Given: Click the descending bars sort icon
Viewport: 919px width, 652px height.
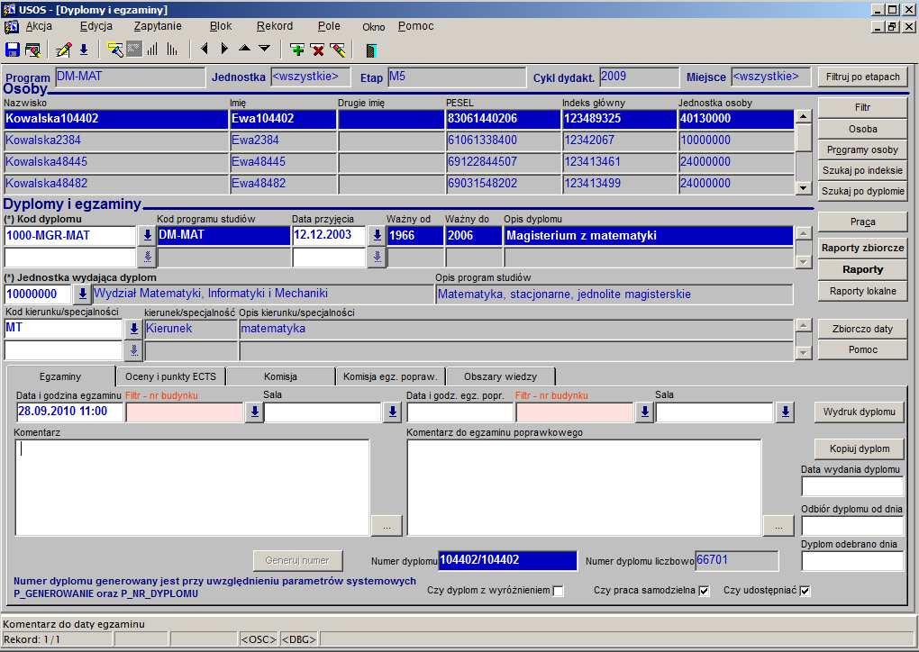Looking at the screenshot, I should point(172,50).
